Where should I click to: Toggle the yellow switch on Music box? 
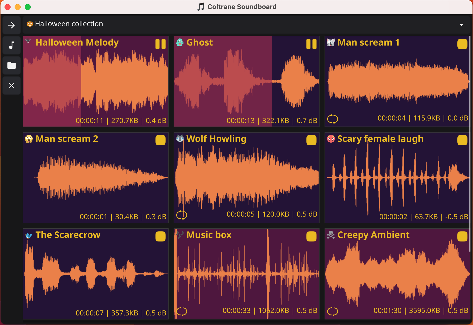(311, 236)
